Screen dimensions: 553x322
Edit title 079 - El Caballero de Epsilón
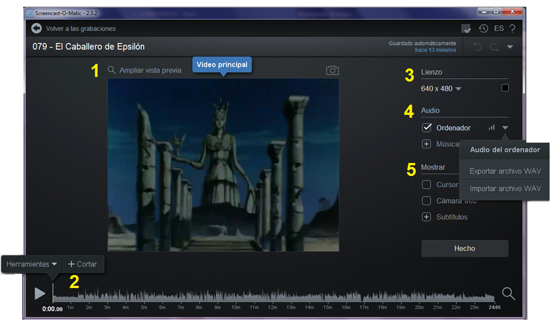pyautogui.click(x=88, y=46)
